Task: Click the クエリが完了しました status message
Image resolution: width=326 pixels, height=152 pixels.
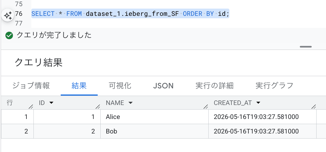Action: click(54, 35)
